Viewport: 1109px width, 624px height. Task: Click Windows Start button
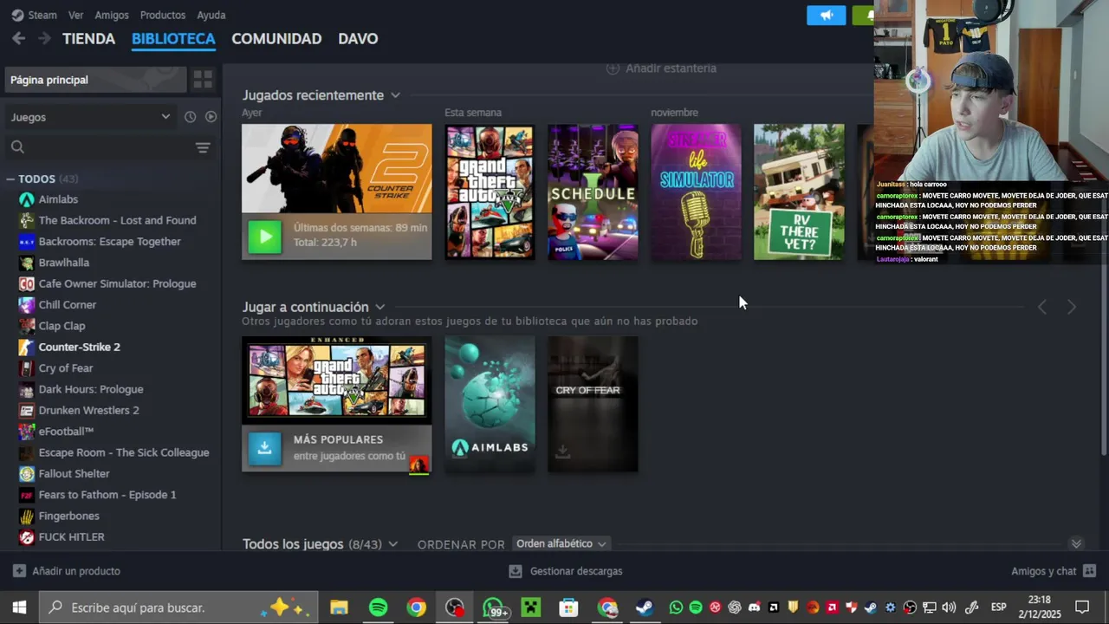click(19, 608)
